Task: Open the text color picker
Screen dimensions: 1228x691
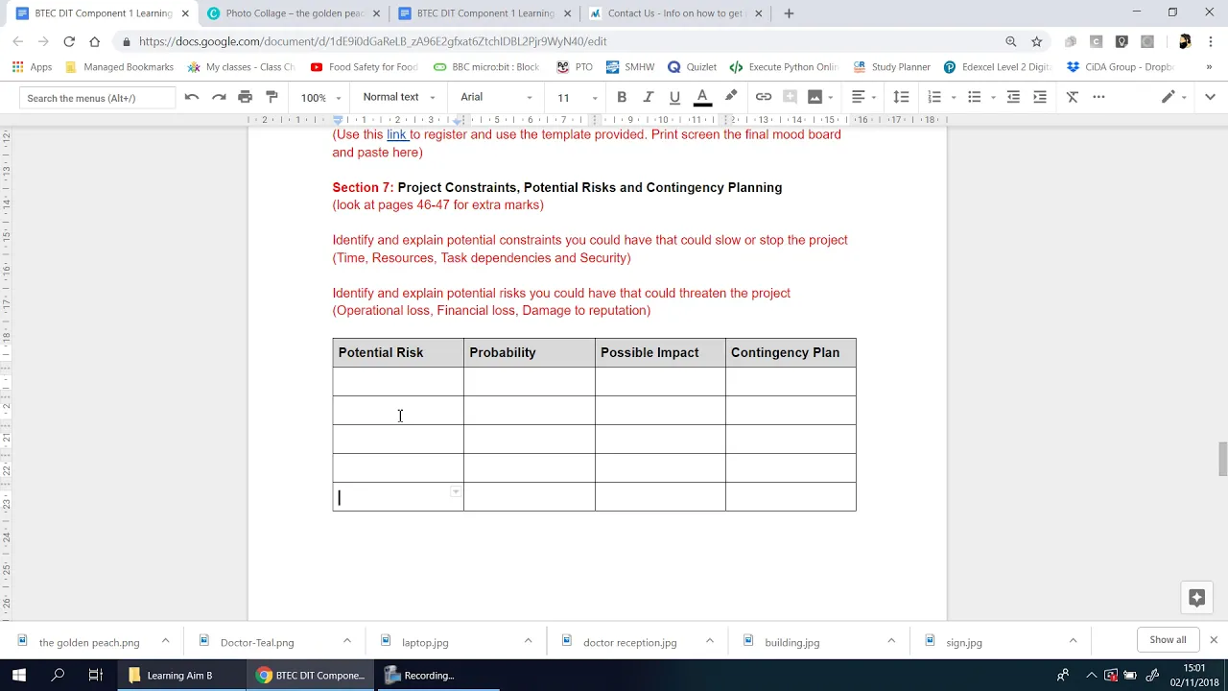Action: [702, 97]
